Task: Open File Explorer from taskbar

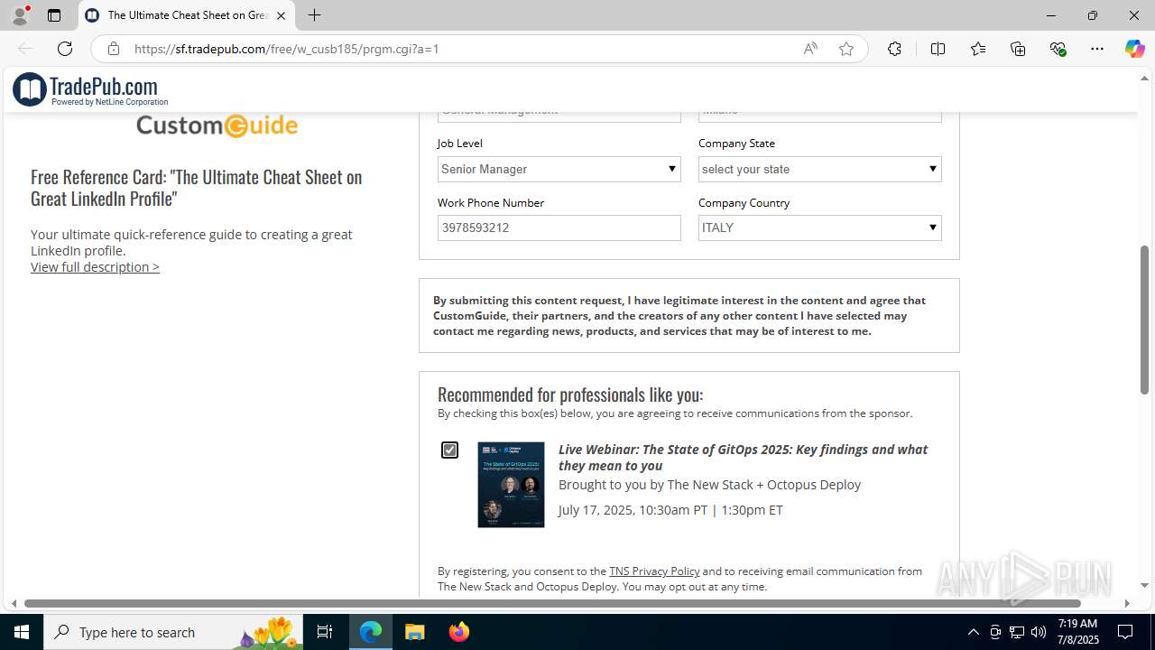Action: click(414, 632)
